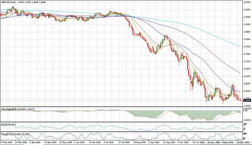This screenshot has width=252, height=145.
Task: Click the 1 Jun 2008 date label
Action: [x=79, y=142]
